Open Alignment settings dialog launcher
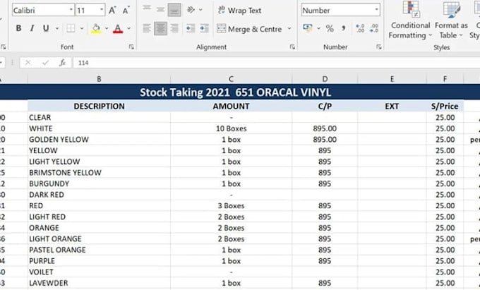This screenshot has width=480, height=290. 292,47
